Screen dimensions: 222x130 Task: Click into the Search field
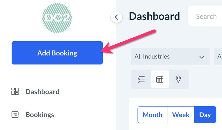tap(206, 17)
